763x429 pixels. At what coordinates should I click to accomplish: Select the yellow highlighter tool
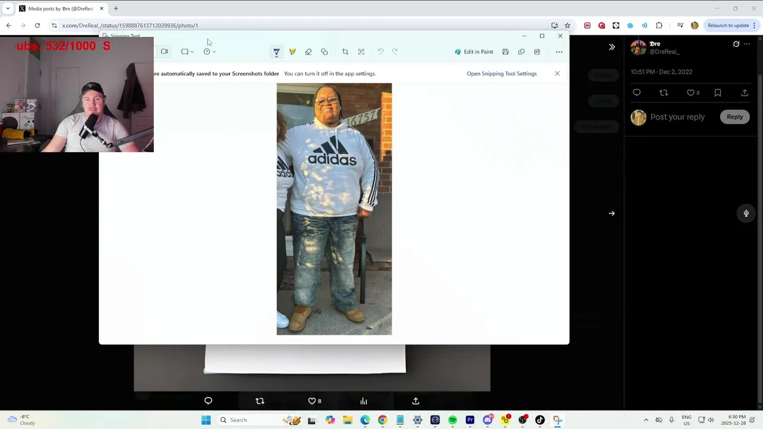tap(292, 52)
